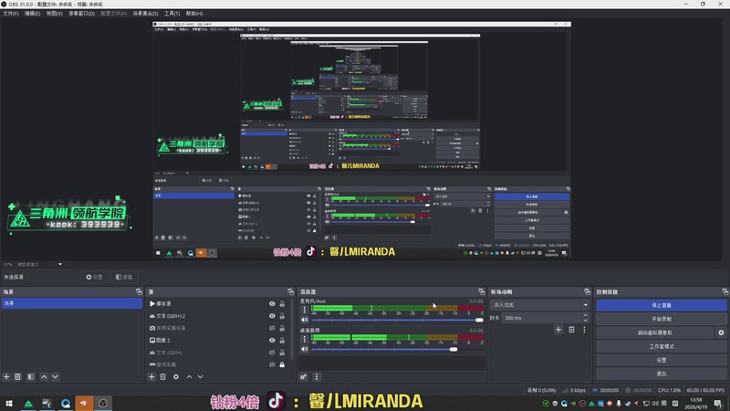This screenshot has width=730, height=411.
Task: Hide the 图像 2 source
Action: tap(272, 340)
